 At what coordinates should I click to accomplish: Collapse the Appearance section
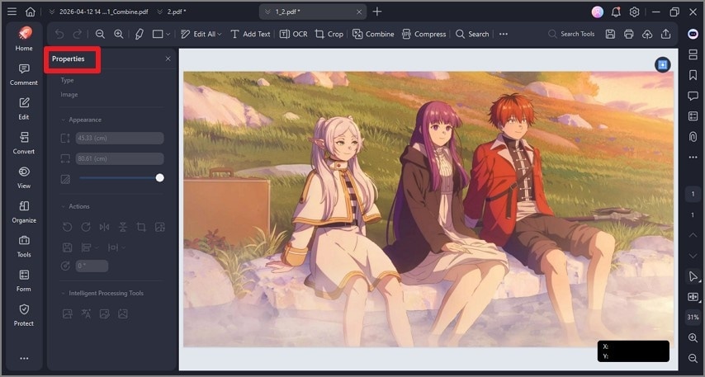coord(63,120)
